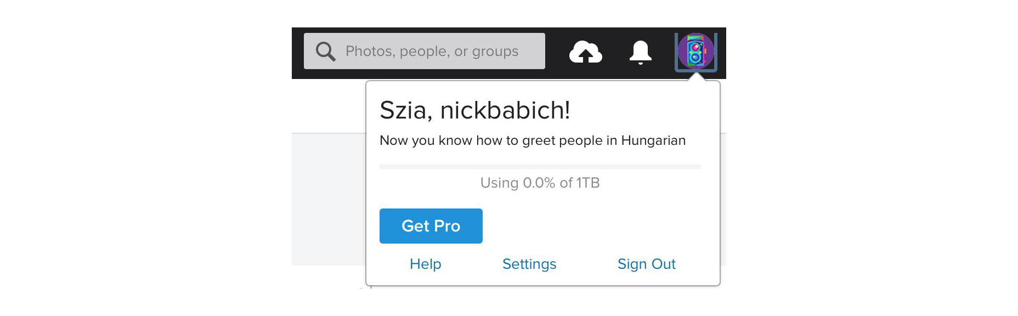Screen dimensions: 1018x316
Task: Click the white strip below the header
Action: [328, 105]
